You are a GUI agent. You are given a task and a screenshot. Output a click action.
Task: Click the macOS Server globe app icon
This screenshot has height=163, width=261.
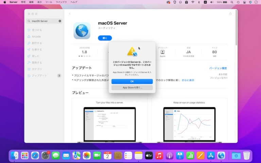tap(82, 31)
